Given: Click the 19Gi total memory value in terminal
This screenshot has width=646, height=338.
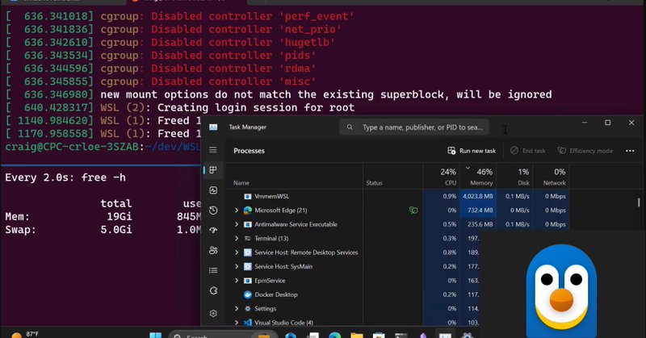Looking at the screenshot, I should click(119, 216).
